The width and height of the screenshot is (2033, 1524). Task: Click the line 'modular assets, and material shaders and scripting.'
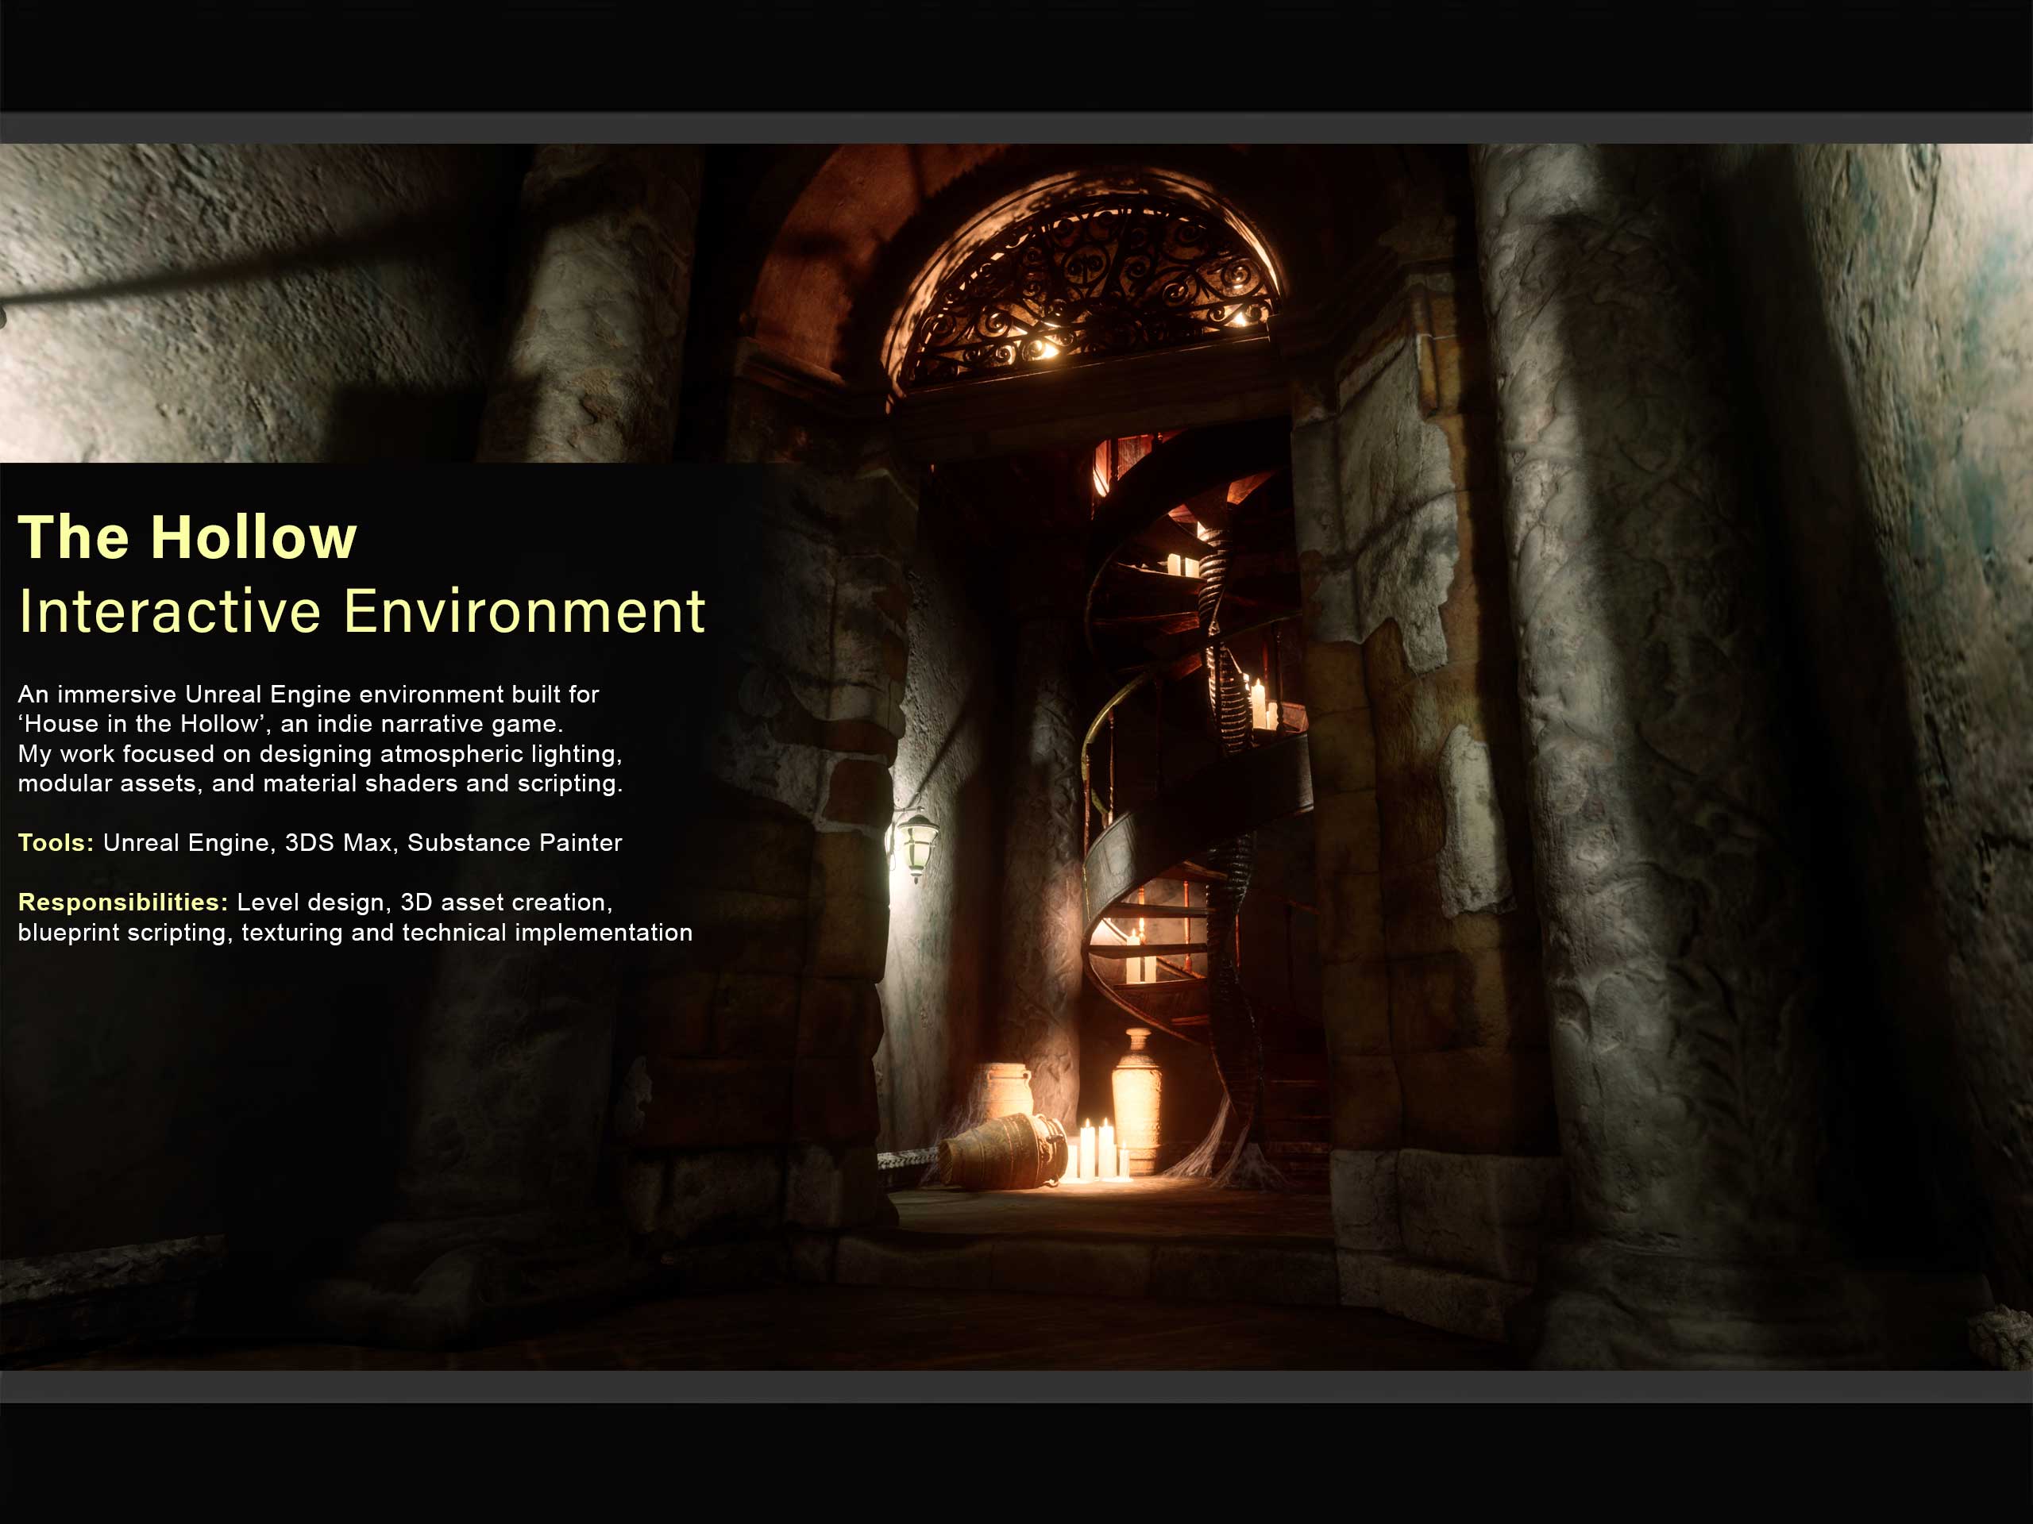320,783
